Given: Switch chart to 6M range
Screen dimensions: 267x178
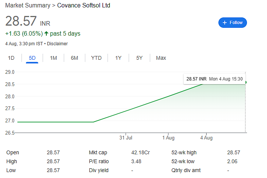Looking at the screenshot, I should (75, 58).
